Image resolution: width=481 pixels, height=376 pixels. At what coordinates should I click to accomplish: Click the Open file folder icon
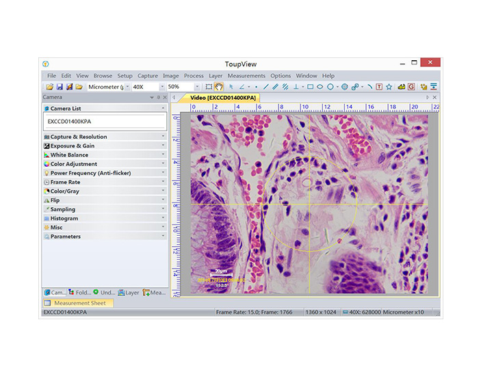pos(49,87)
